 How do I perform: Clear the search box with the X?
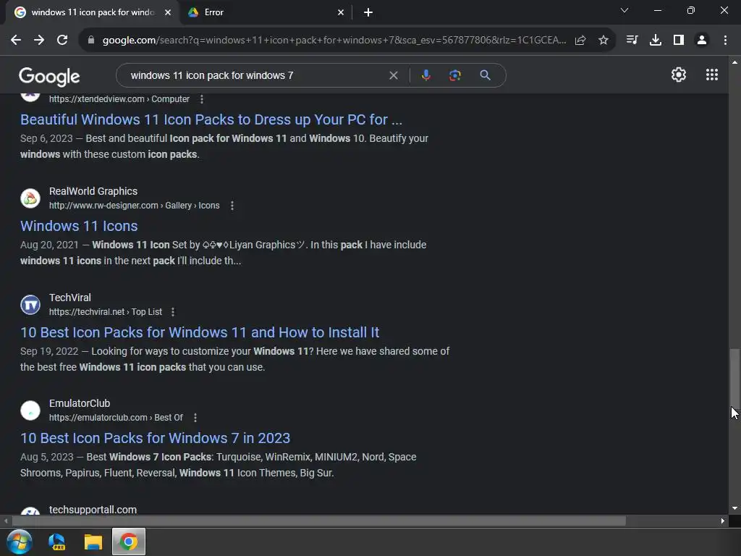click(x=393, y=75)
